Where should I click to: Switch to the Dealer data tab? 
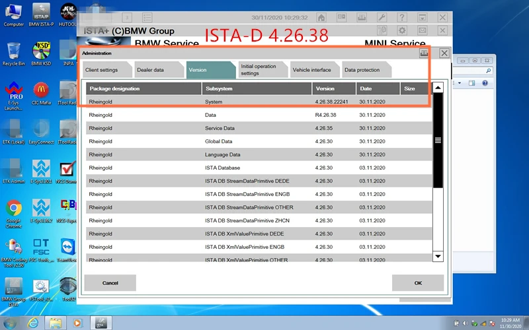click(x=159, y=70)
